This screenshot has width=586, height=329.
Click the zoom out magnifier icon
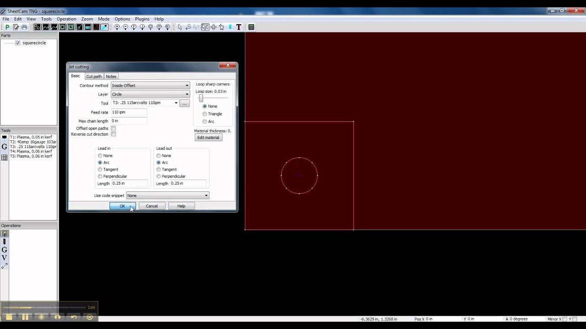(125, 27)
